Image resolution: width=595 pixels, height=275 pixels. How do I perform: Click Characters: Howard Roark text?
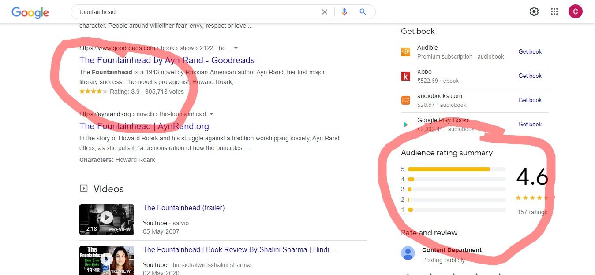[x=117, y=160]
